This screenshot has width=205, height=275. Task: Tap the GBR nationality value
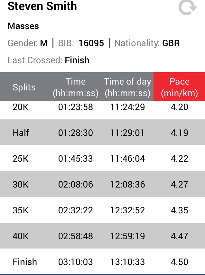(171, 43)
